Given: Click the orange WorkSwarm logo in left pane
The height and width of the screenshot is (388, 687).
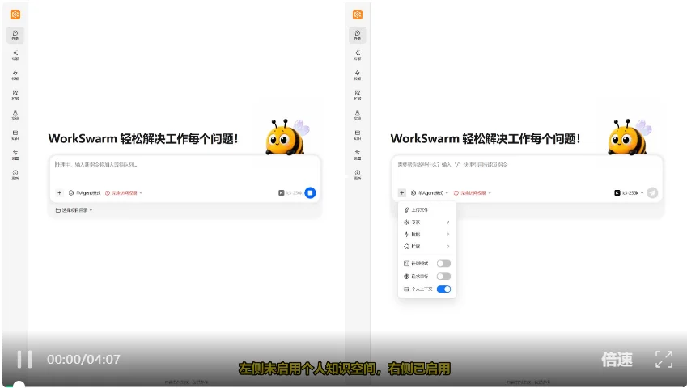Looking at the screenshot, I should pyautogui.click(x=15, y=15).
